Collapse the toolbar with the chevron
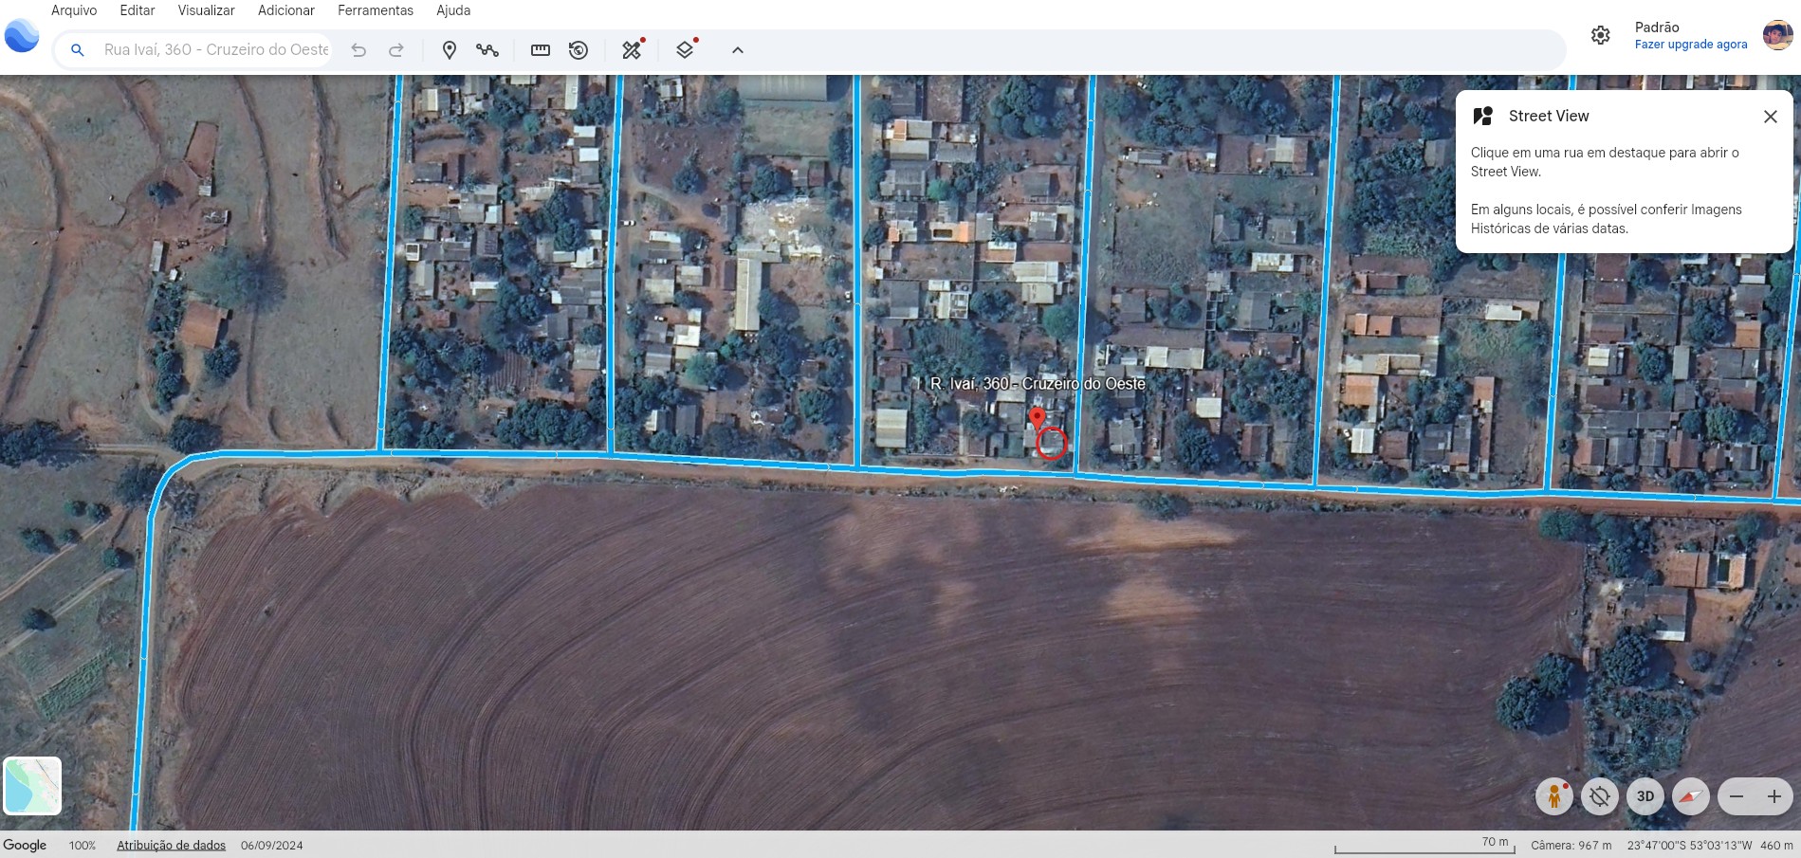This screenshot has height=858, width=1801. 738,50
